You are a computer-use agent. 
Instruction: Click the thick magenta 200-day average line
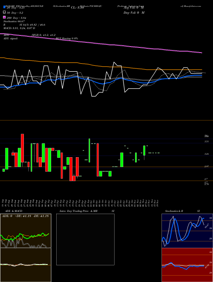click(x=101, y=44)
